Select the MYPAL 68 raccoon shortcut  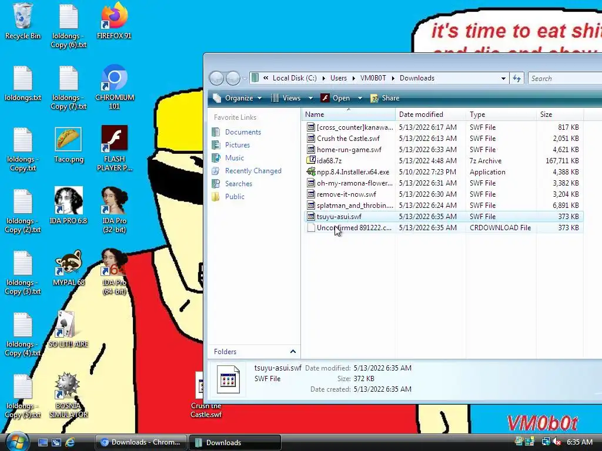pyautogui.click(x=68, y=268)
